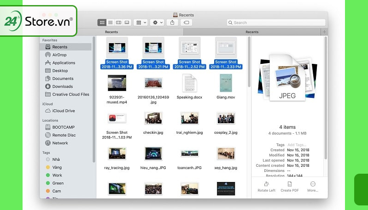Select the checkin.jpg image
The width and height of the screenshot is (368, 210).
pyautogui.click(x=153, y=123)
